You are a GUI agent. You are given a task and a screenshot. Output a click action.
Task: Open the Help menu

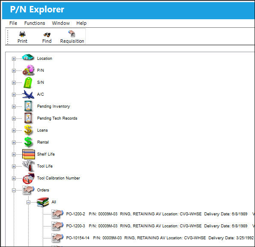(81, 23)
